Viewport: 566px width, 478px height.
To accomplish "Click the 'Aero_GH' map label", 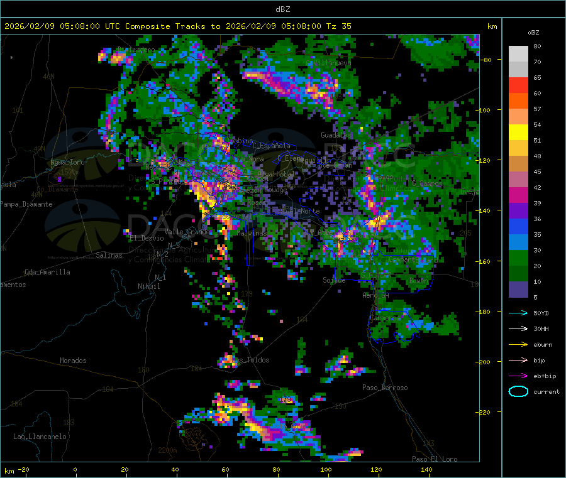I will click(376, 295).
